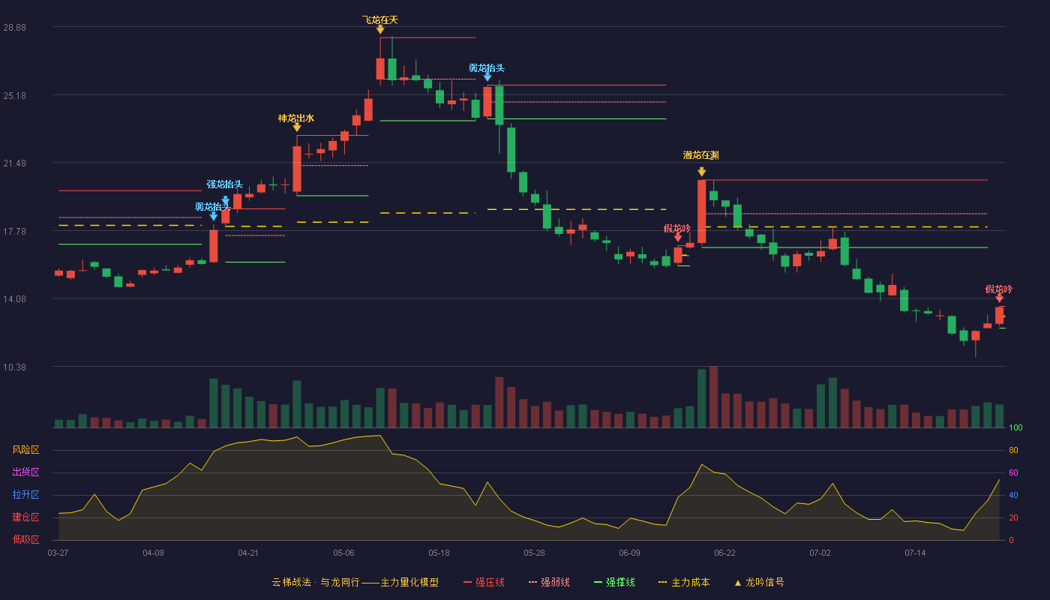This screenshot has height=600, width=1050.
Task: Click the 潜龙在渊 yellow arrow marker
Action: point(702,172)
